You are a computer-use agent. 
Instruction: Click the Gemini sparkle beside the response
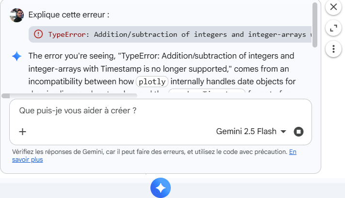tap(16, 57)
